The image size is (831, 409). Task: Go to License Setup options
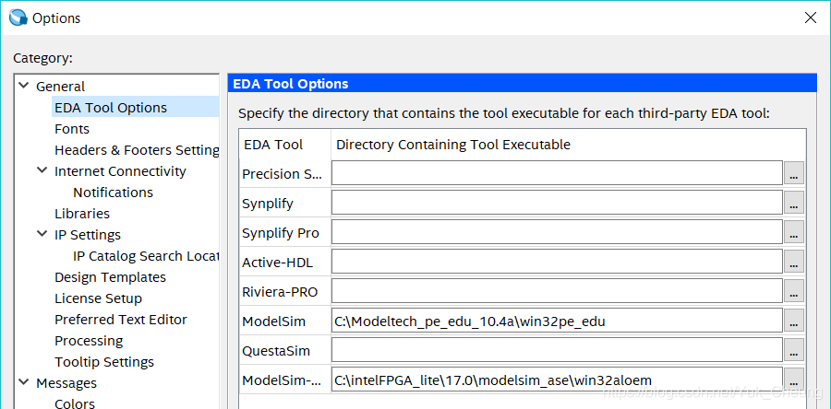[x=98, y=298]
